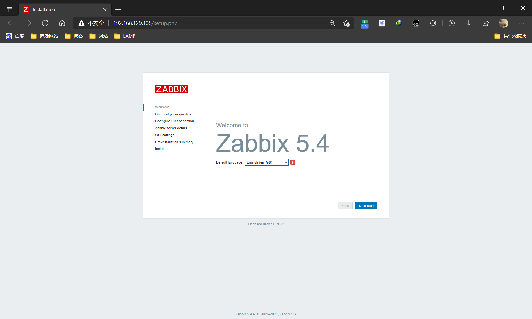Click the browser Back arrow
Screen dimensions: 532x319
point(11,23)
